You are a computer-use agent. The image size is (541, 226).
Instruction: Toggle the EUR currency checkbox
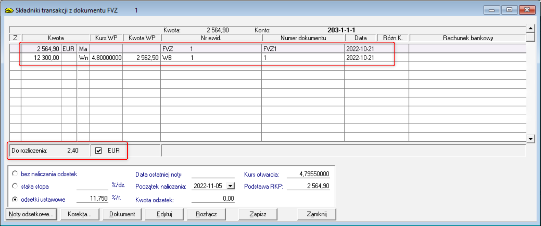pos(99,151)
